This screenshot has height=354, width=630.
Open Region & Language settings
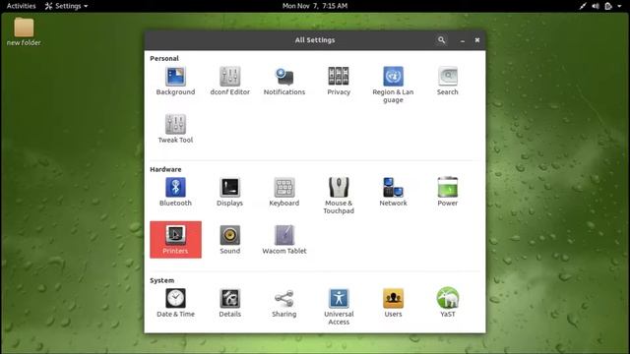pyautogui.click(x=393, y=85)
